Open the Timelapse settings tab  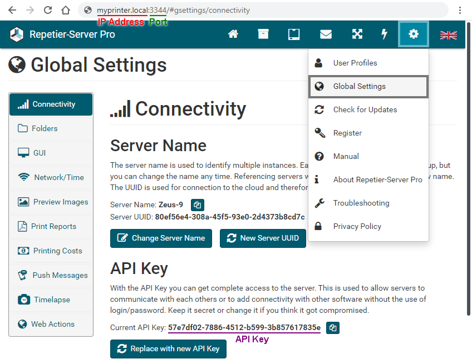point(51,300)
